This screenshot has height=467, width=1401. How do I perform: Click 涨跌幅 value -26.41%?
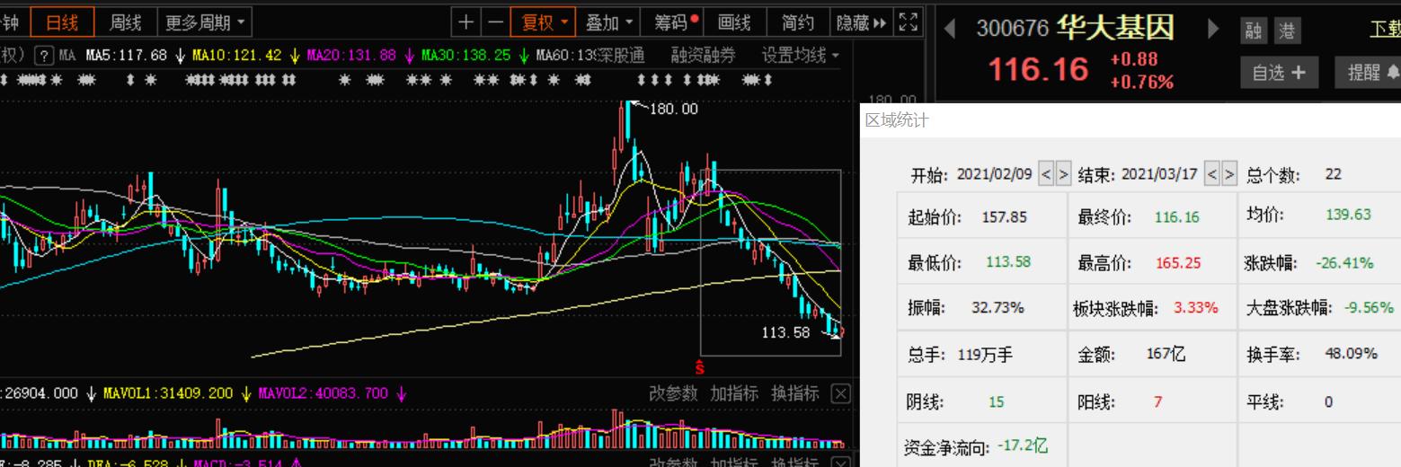click(1344, 263)
